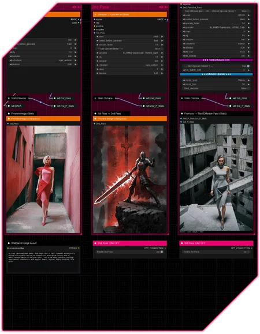This screenshot has height=334, width=260.
Task: Increase steps 5 in the 2nd Pass sampler
Action: [x=162, y=69]
